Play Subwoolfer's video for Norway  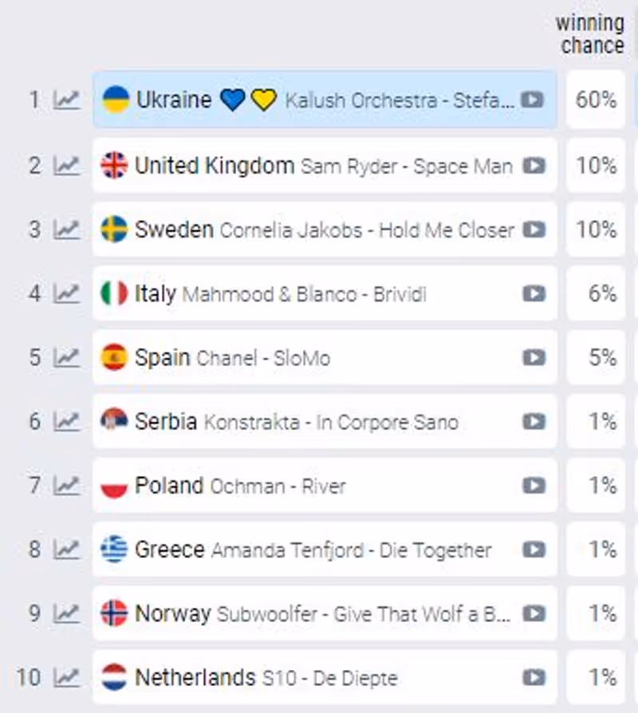pos(534,613)
